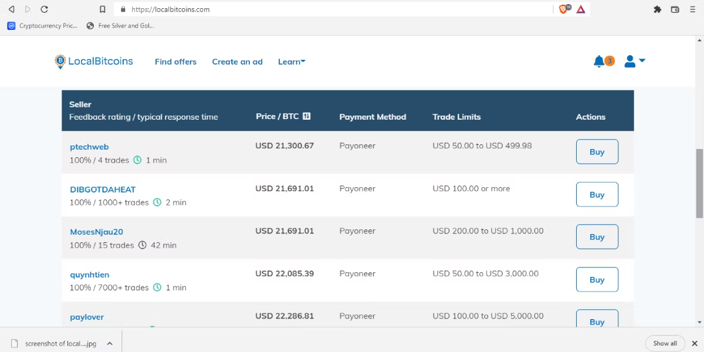Click the address bar URL field

point(334,9)
